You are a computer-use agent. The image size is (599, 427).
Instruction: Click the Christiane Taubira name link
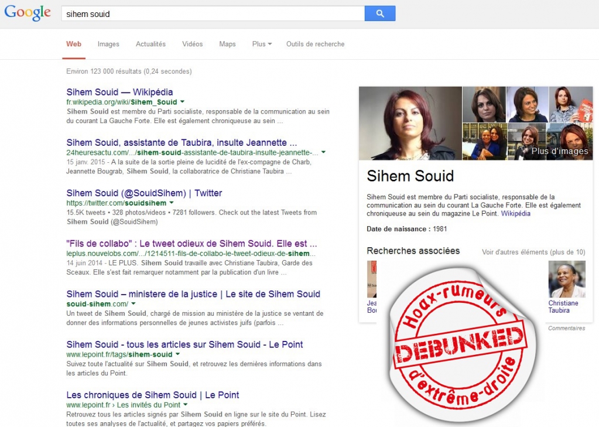563,306
